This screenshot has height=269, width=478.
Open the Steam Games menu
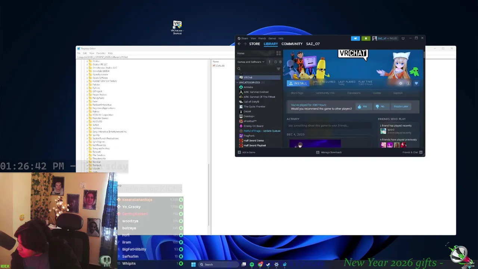[x=272, y=38]
